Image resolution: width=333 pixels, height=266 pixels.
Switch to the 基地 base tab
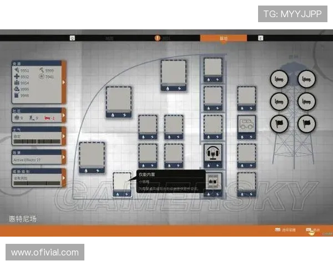point(224,38)
